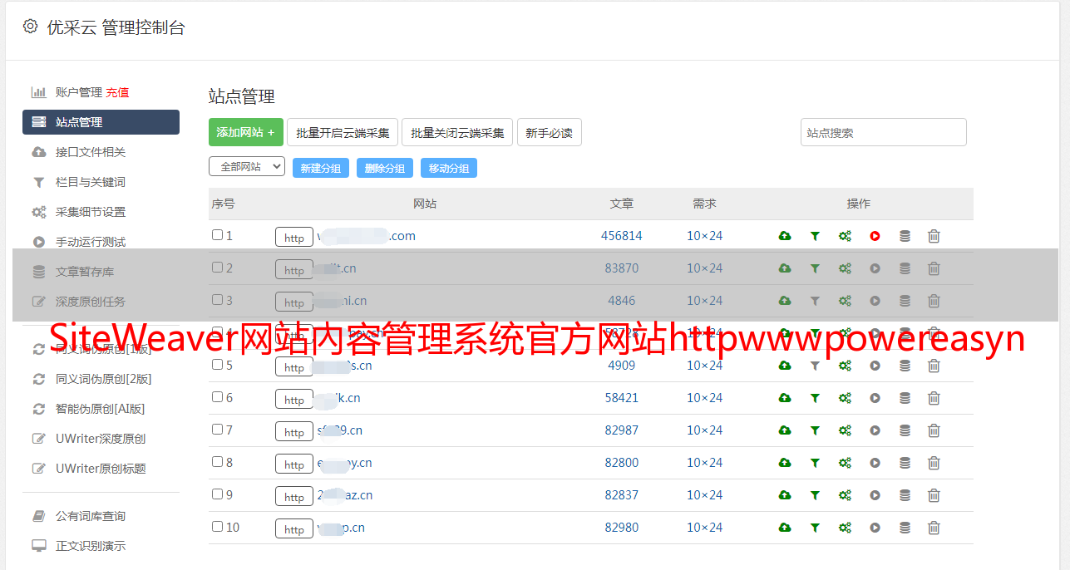The image size is (1070, 570).
Task: Tick the checkbox for site row 9
Action: click(217, 494)
